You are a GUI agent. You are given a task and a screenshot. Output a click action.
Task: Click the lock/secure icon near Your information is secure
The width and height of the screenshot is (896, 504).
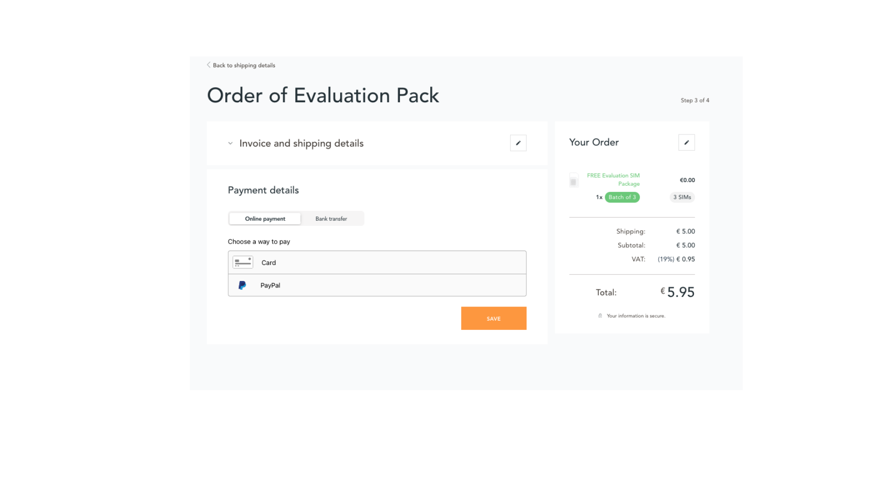click(599, 315)
